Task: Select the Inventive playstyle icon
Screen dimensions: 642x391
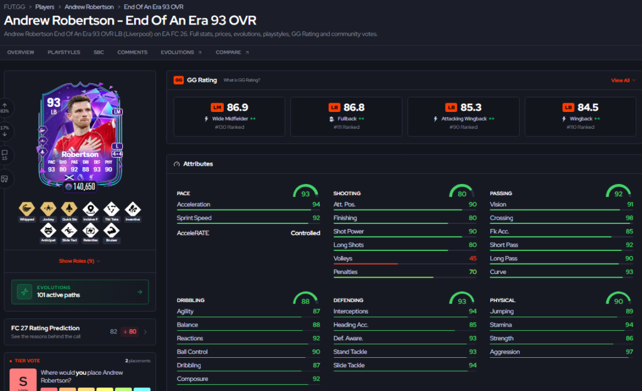Action: 133,209
